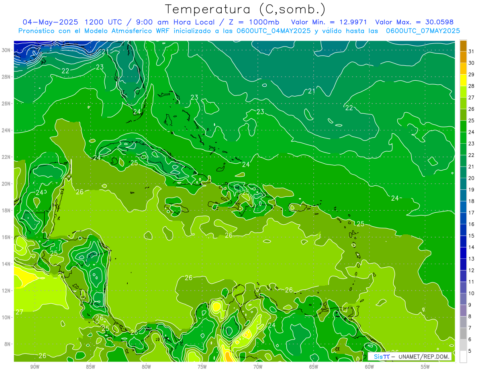482x372 pixels.
Task: Click the color scale label 24
Action: tap(472, 132)
